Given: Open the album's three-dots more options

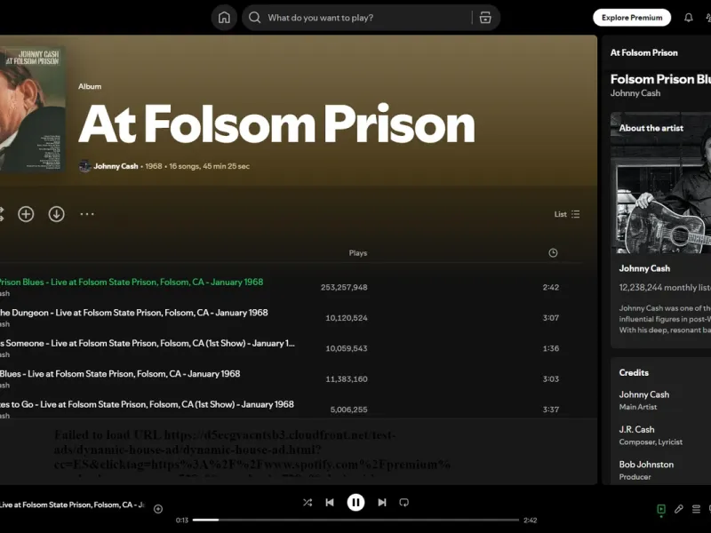Looking at the screenshot, I should 87,214.
